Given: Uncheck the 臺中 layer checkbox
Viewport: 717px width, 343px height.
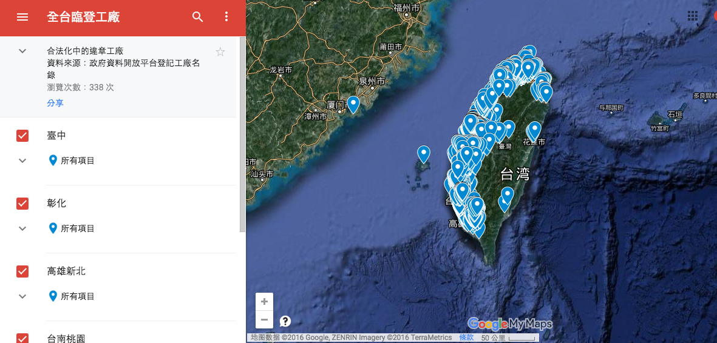Looking at the screenshot, I should pyautogui.click(x=22, y=136).
